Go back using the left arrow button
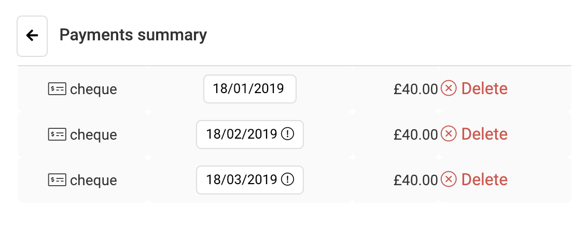 pos(32,36)
